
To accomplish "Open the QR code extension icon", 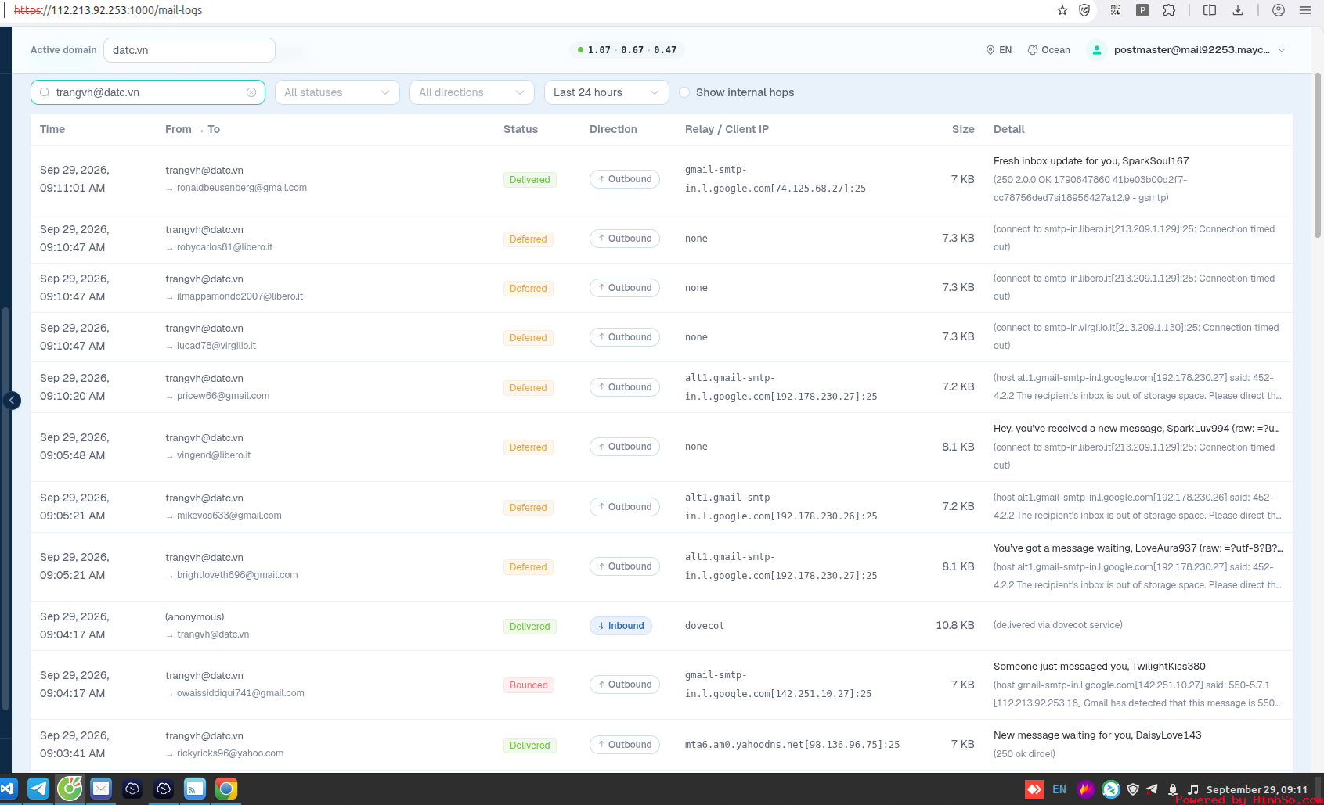I will point(1116,10).
